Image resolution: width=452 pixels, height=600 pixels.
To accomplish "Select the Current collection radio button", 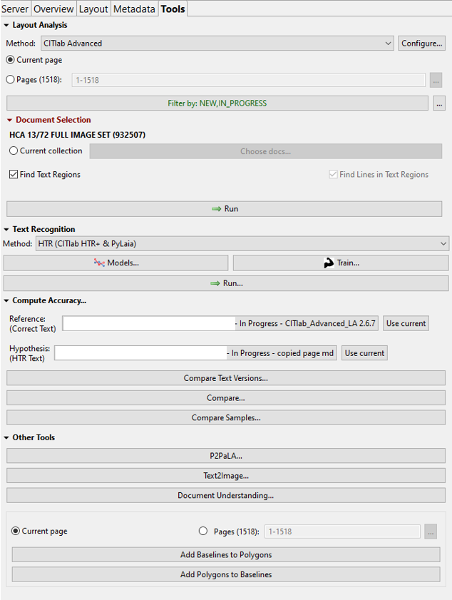I will point(14,151).
